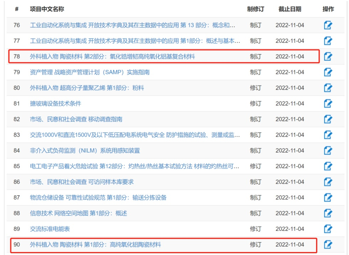Click the 截止日期 column header
Viewport: 349px width, 255px height.
click(x=289, y=9)
